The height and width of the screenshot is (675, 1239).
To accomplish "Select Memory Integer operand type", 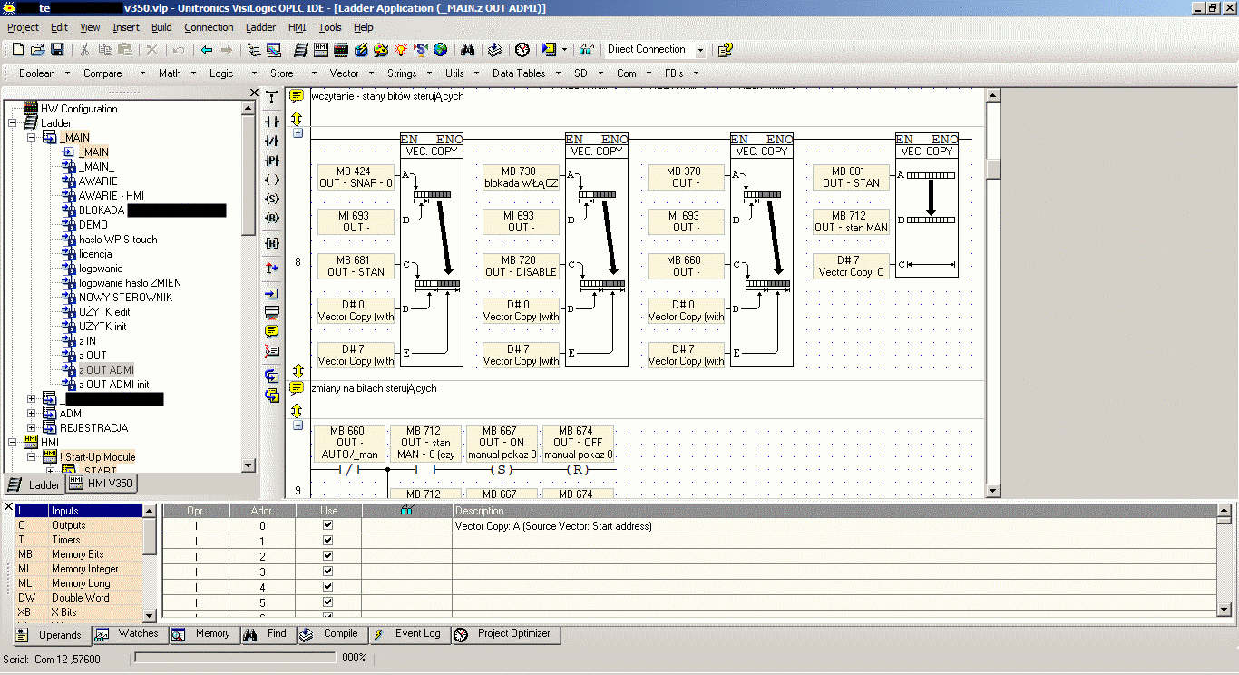I will (80, 569).
